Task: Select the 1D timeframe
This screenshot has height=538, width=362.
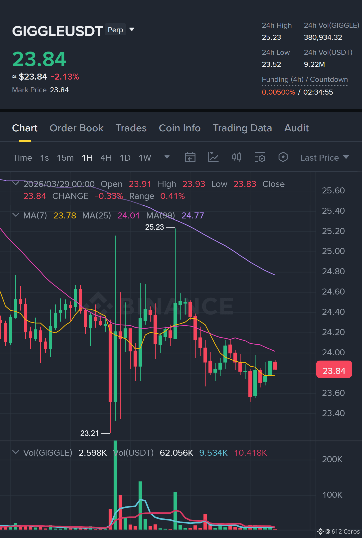Action: tap(125, 158)
